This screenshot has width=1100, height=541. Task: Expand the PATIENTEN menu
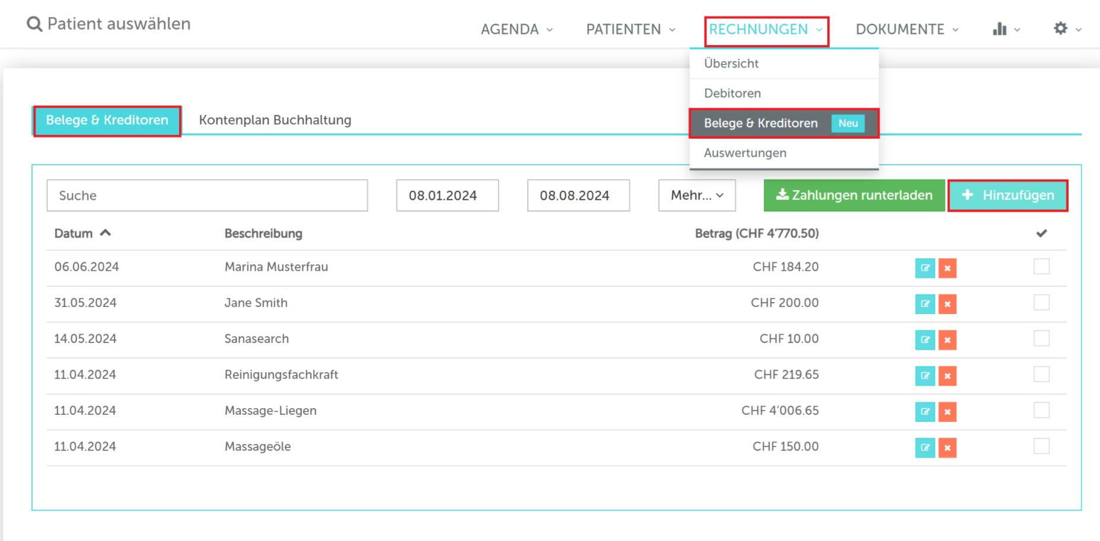tap(630, 29)
